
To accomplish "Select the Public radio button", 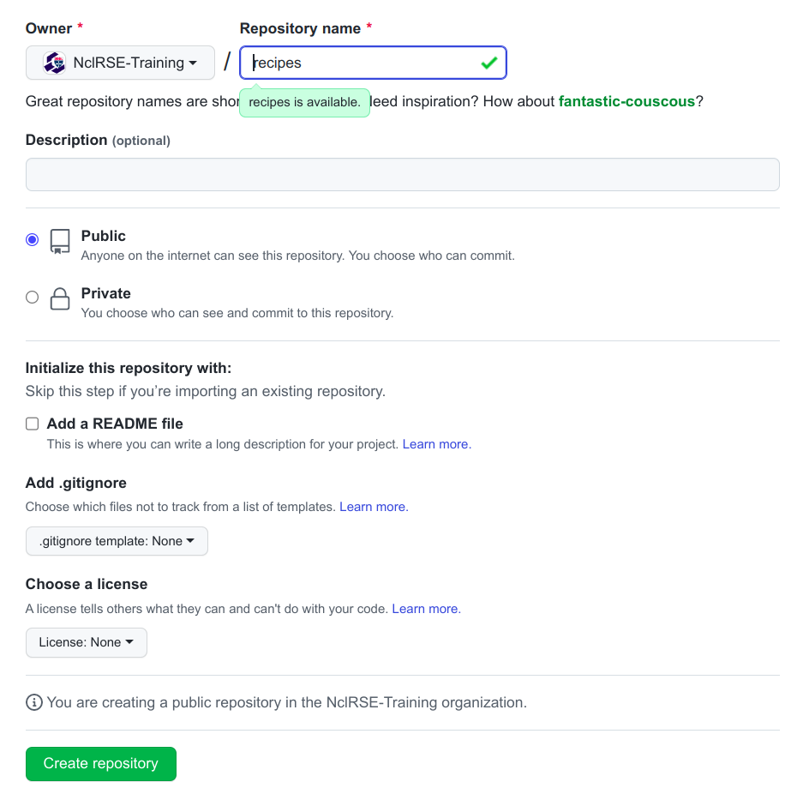I will (32, 240).
